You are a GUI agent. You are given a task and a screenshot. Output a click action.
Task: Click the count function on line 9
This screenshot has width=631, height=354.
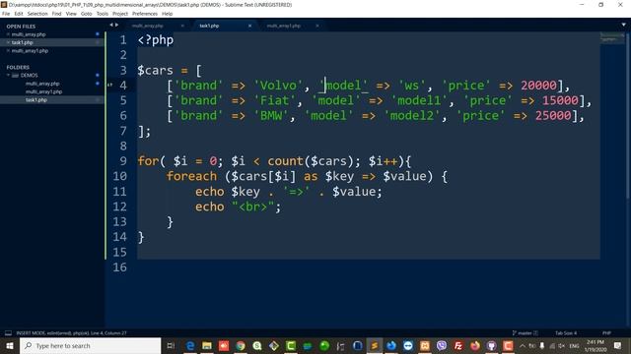click(285, 161)
